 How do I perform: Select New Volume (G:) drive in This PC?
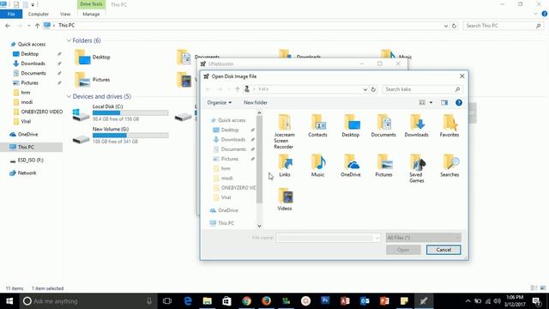click(x=120, y=136)
